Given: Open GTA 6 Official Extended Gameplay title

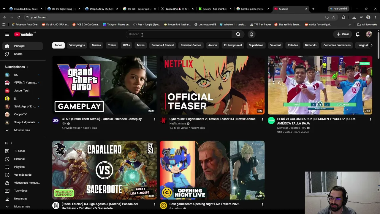Looking at the screenshot, I should pyautogui.click(x=102, y=119).
